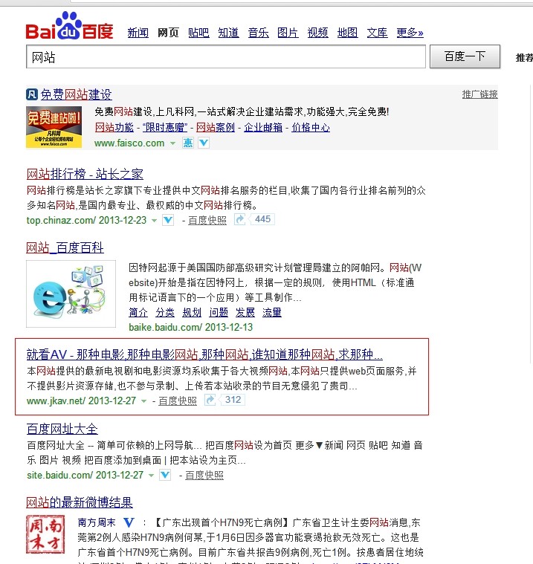The height and width of the screenshot is (564, 533).
Task: Switch to the 知道 tab
Action: (x=228, y=33)
